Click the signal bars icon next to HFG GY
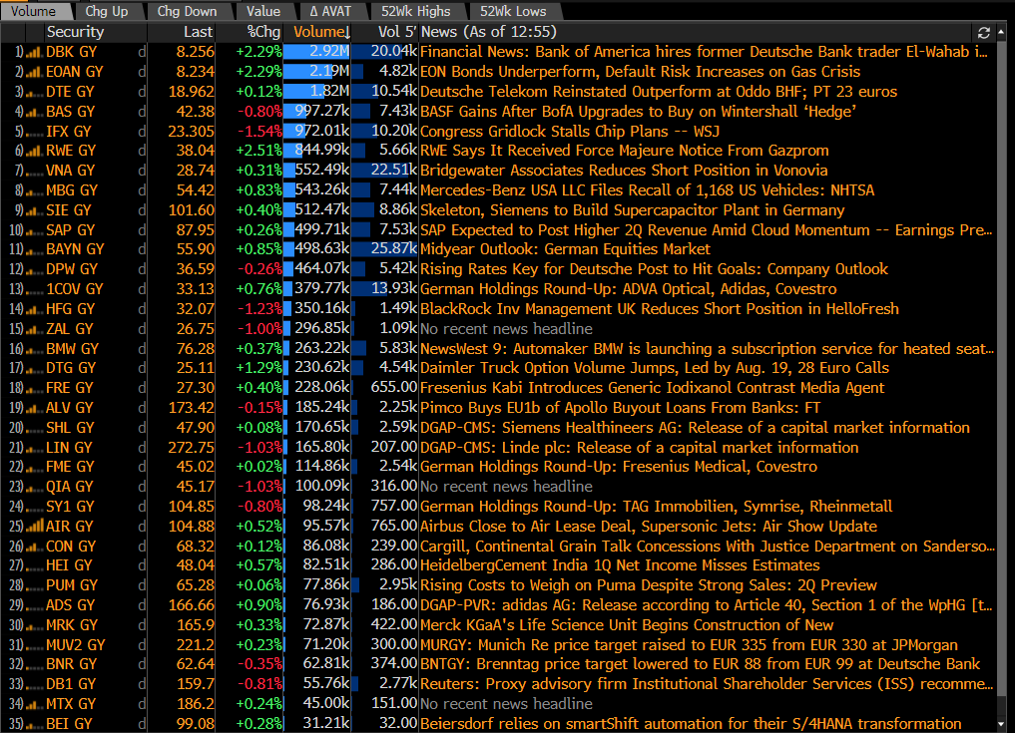 tap(34, 310)
